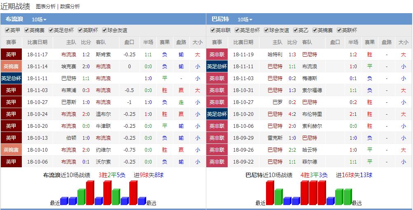The width and height of the screenshot is (413, 210).
Task: Click the 英足总杯 badge on 巴尼特's 18-10-20 row
Action: point(217,114)
